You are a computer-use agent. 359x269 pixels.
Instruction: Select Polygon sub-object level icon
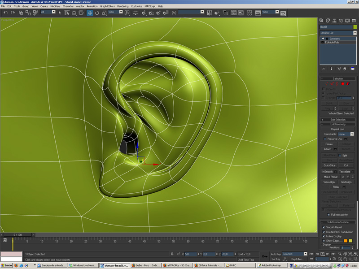click(x=342, y=84)
